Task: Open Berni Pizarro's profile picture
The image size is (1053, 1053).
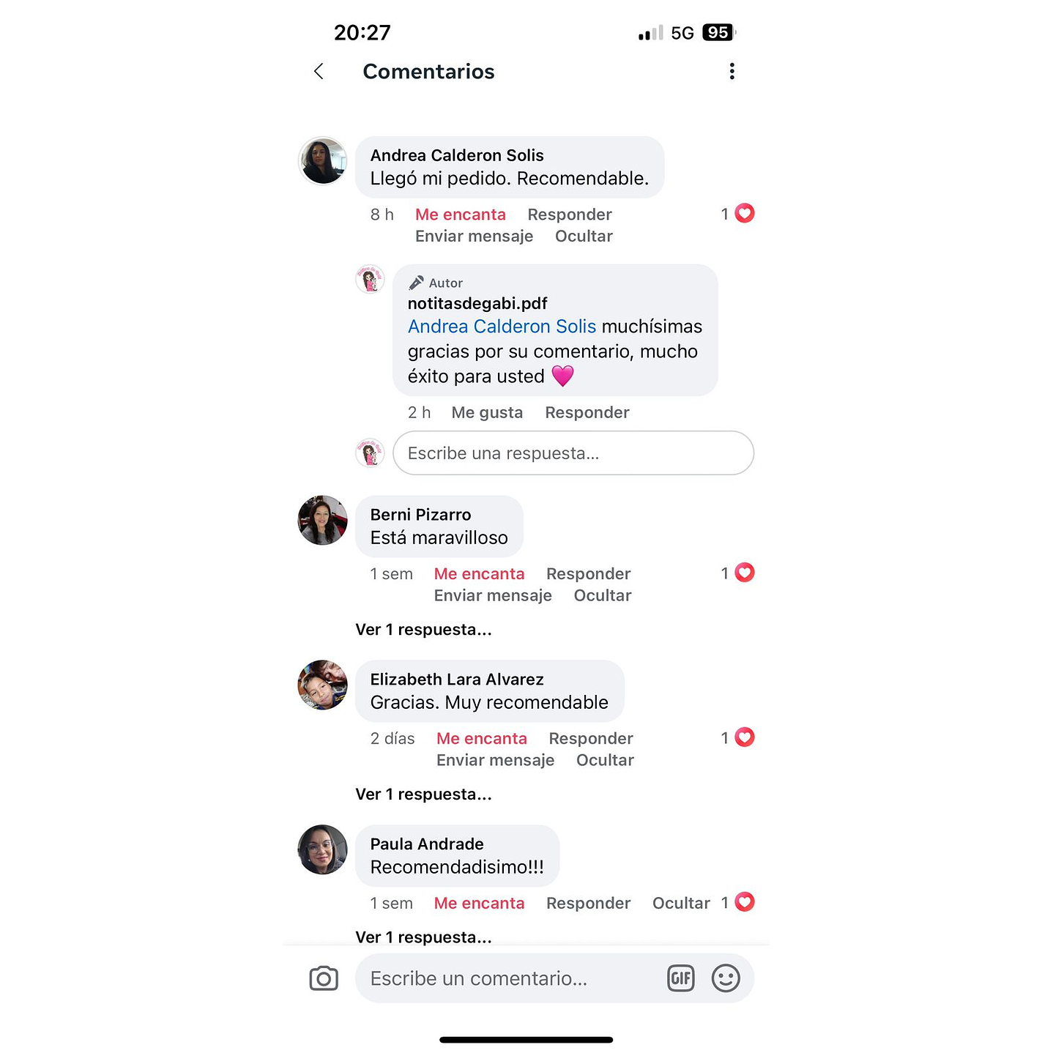Action: [x=323, y=521]
